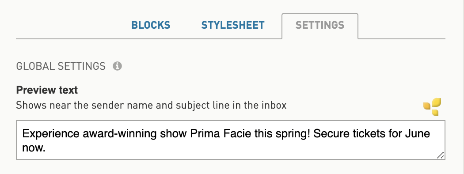Screen dimensions: 464x174
Task: Select the Settings tab
Action: point(320,25)
